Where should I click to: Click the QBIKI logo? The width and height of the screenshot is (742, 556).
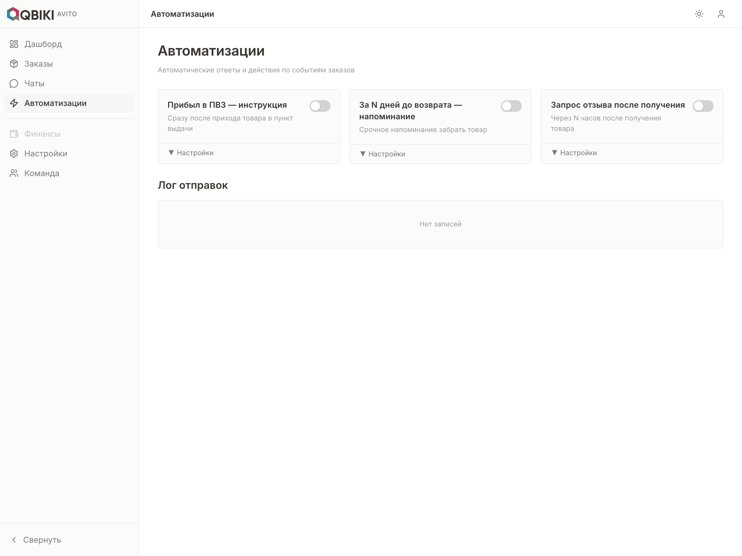[30, 14]
